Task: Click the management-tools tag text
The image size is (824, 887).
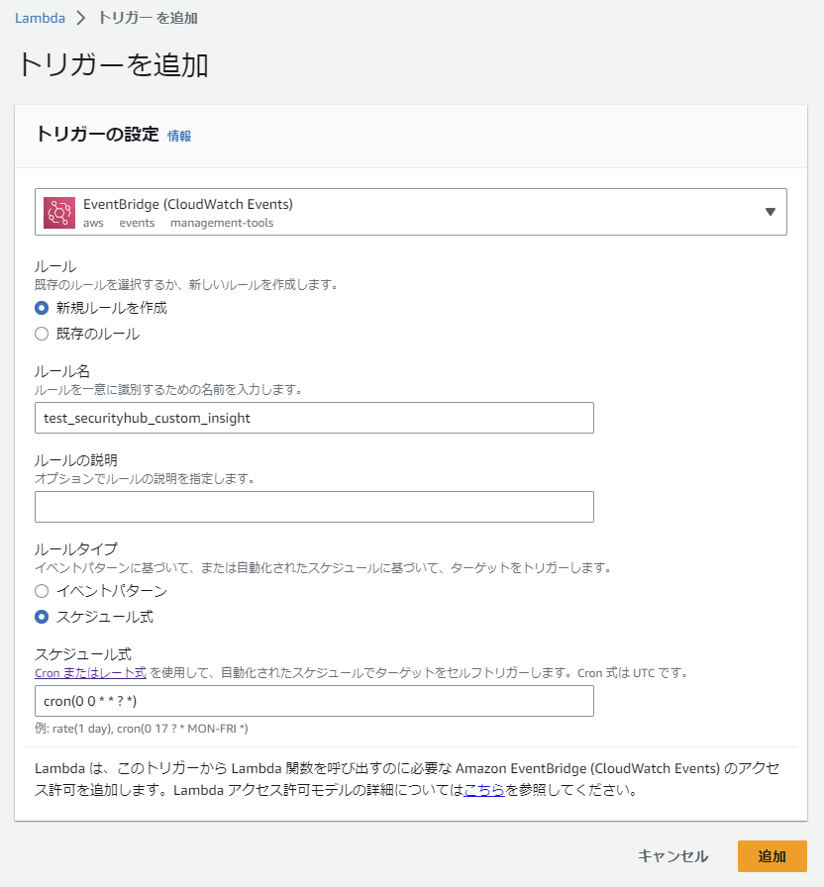Action: click(222, 223)
